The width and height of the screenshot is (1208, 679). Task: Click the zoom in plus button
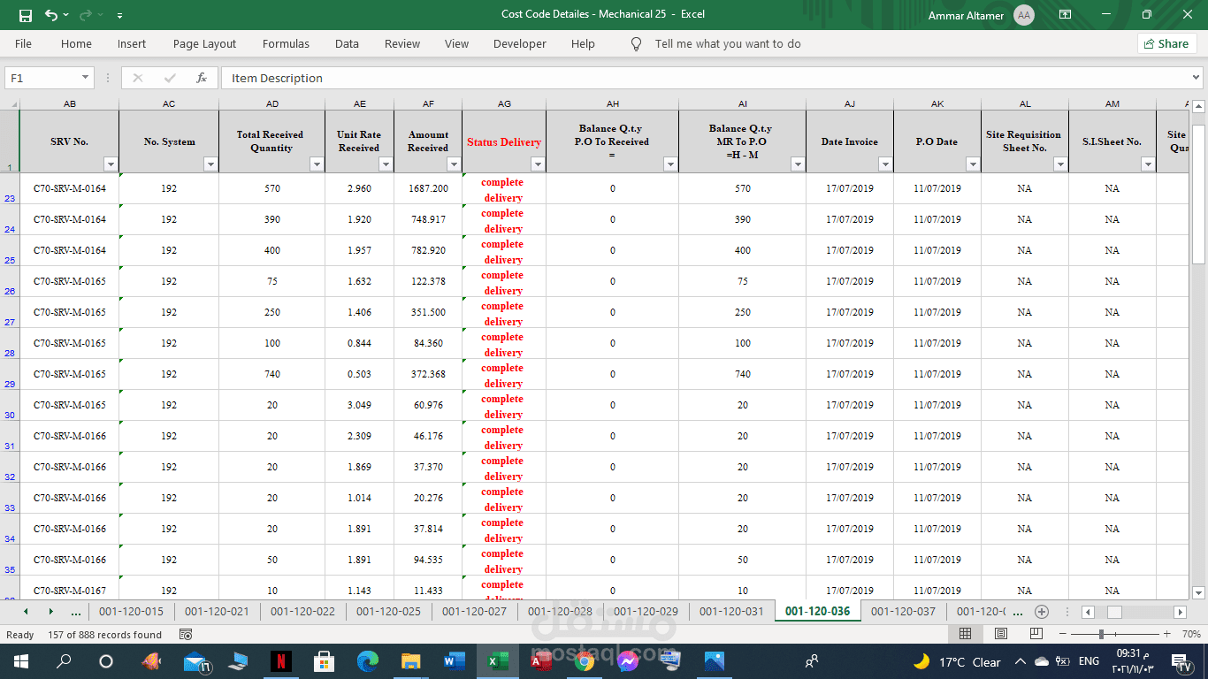(1166, 634)
